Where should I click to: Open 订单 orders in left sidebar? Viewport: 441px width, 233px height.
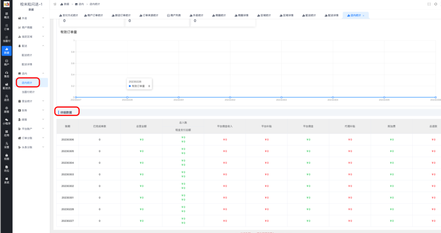[x=6, y=27]
